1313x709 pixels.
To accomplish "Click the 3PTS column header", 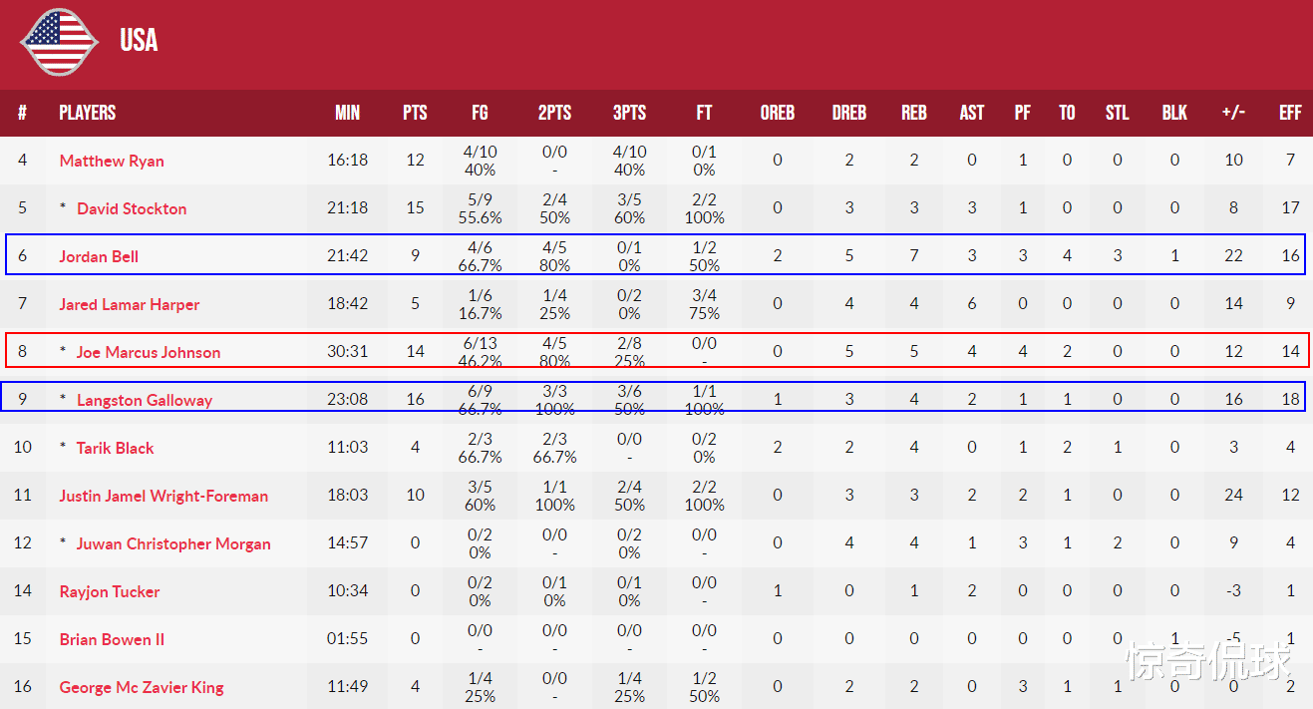I will pos(629,113).
